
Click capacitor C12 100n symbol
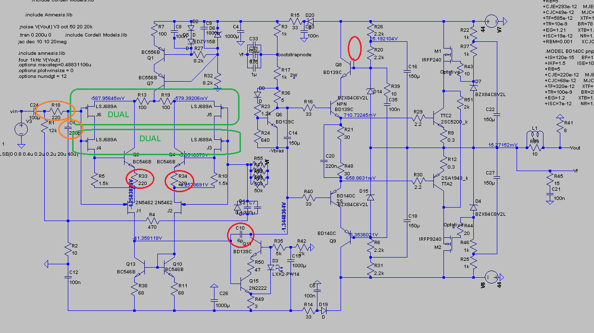(x=67, y=277)
